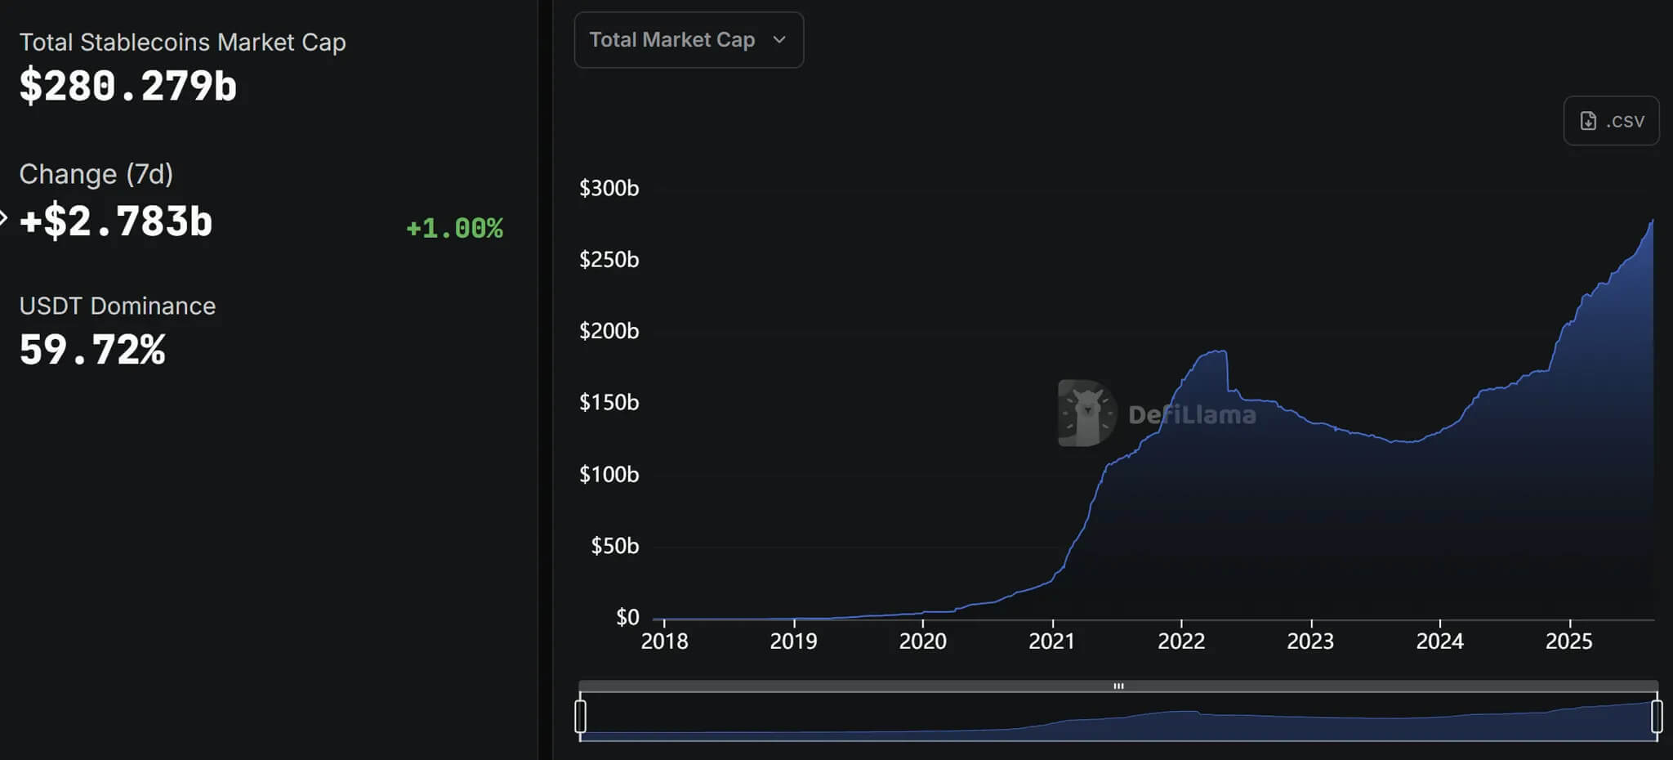This screenshot has width=1673, height=760.
Task: Expand the arrow left of Change (7d)
Action: 3,217
